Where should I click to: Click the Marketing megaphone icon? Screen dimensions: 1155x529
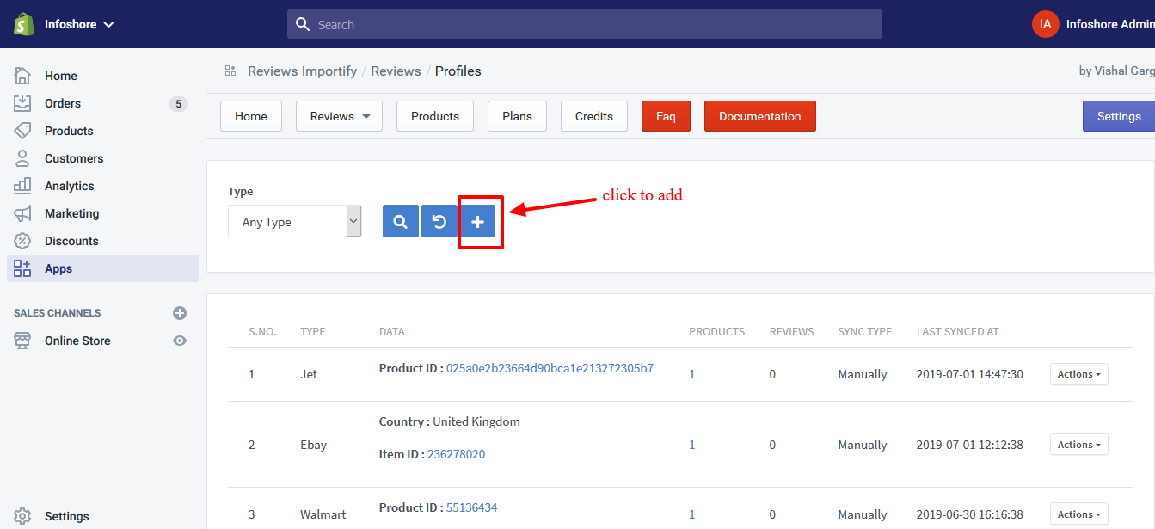(22, 213)
